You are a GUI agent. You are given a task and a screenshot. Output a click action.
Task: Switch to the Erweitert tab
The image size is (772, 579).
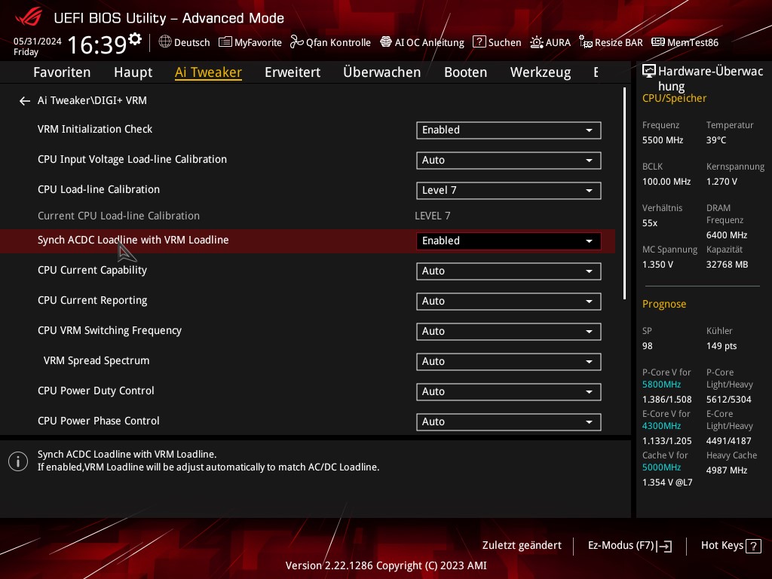point(293,72)
